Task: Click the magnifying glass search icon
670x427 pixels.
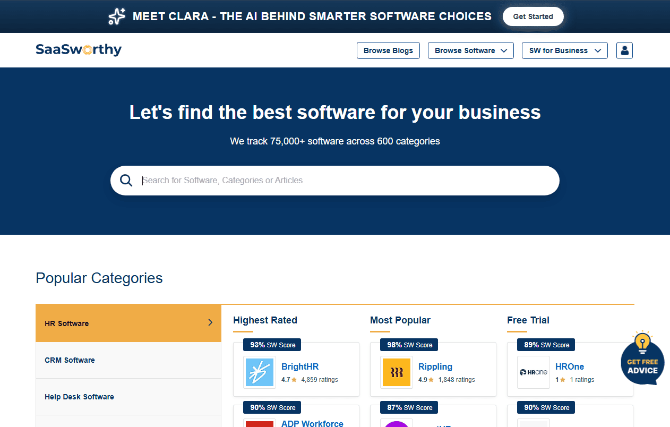Action: click(126, 181)
